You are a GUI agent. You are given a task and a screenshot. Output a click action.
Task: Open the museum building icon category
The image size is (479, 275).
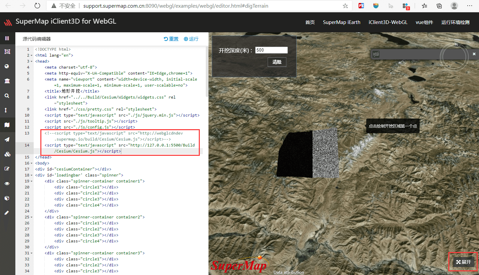coord(7,81)
